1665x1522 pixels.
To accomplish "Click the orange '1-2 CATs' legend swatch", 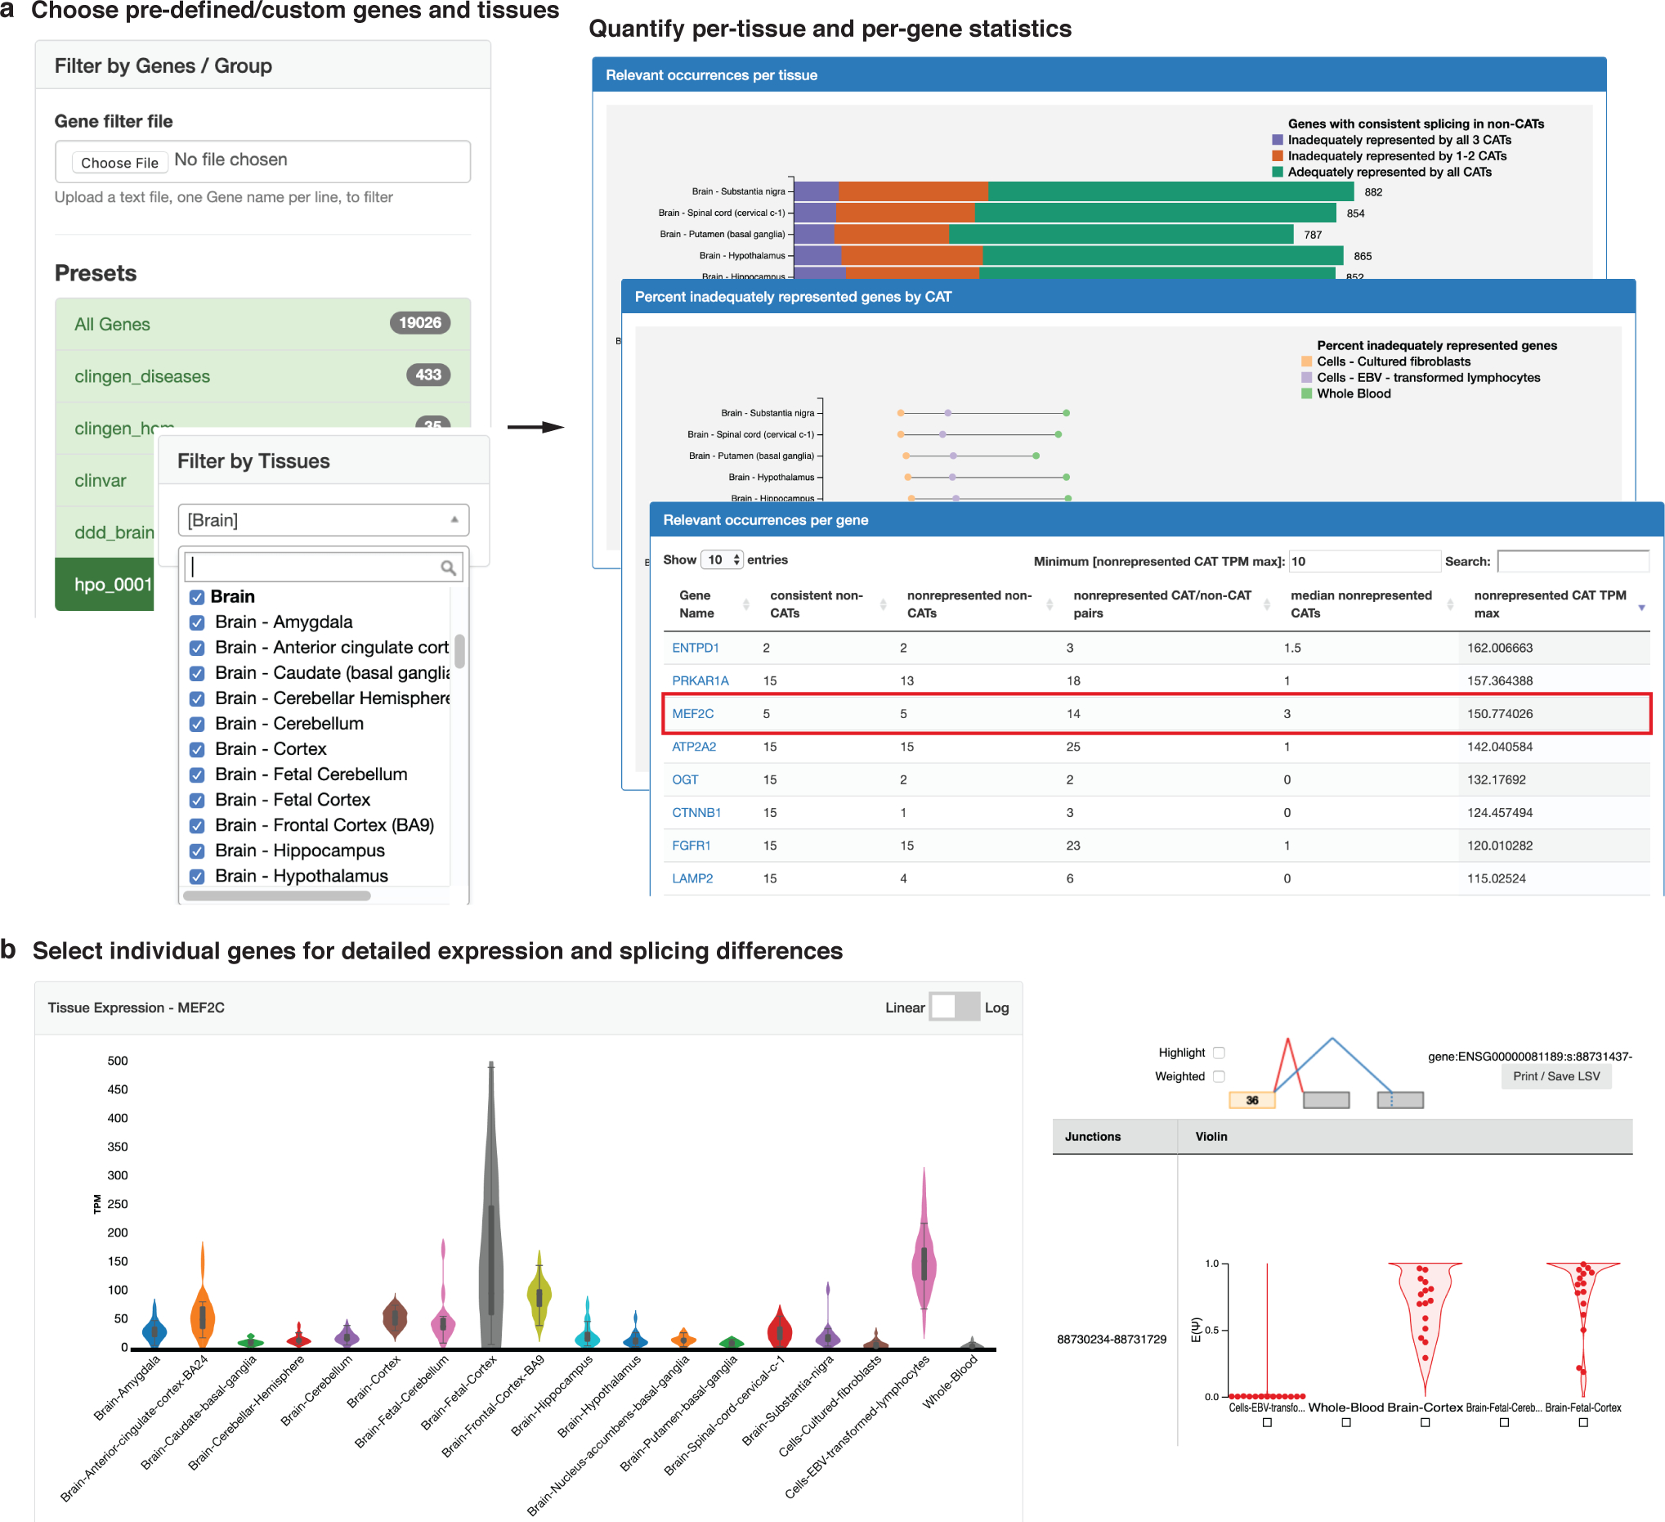I will point(1278,156).
